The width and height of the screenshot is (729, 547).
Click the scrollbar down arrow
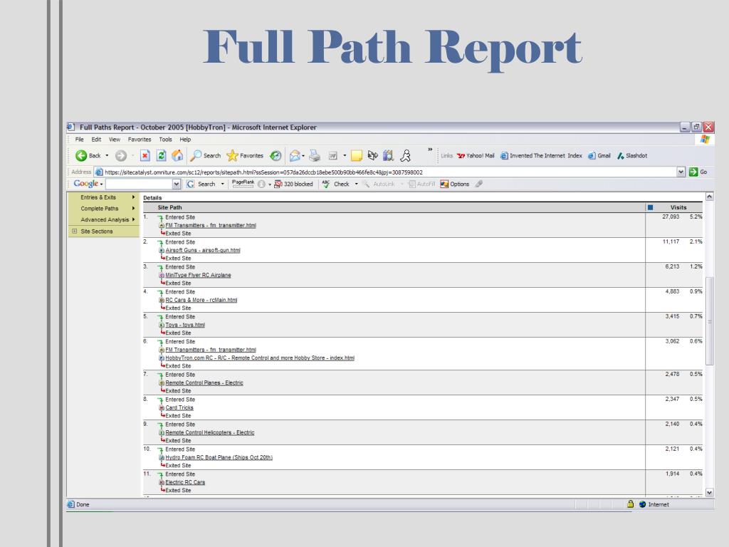pos(710,493)
